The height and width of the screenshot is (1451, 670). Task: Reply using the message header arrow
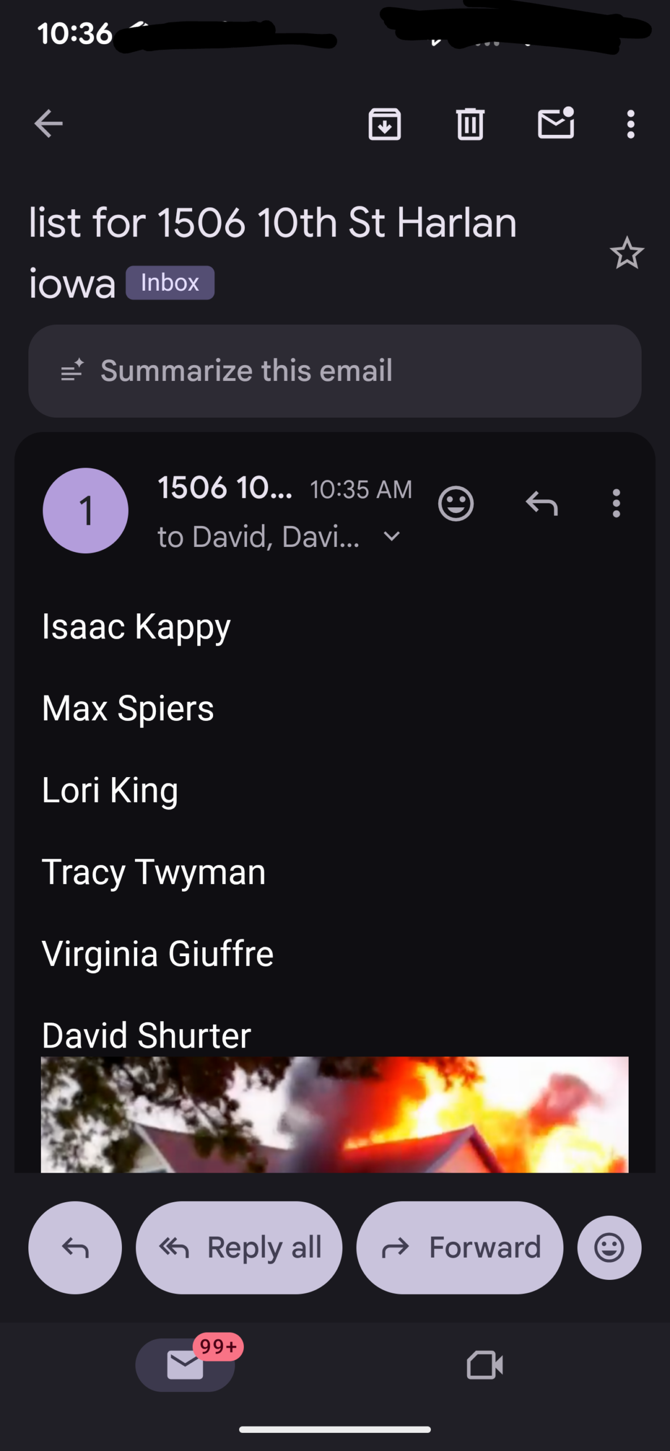coord(542,503)
